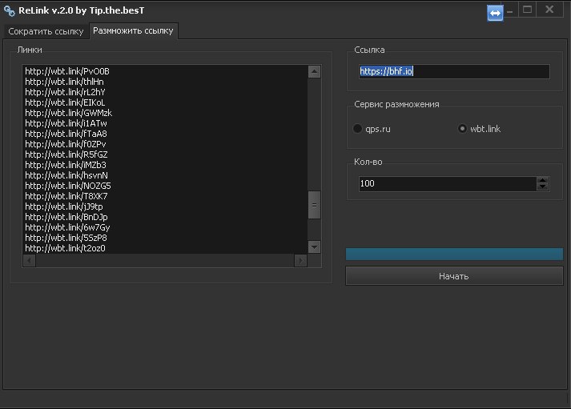Select link http://wbt.link/GWMzk
The image size is (571, 409).
click(68, 113)
